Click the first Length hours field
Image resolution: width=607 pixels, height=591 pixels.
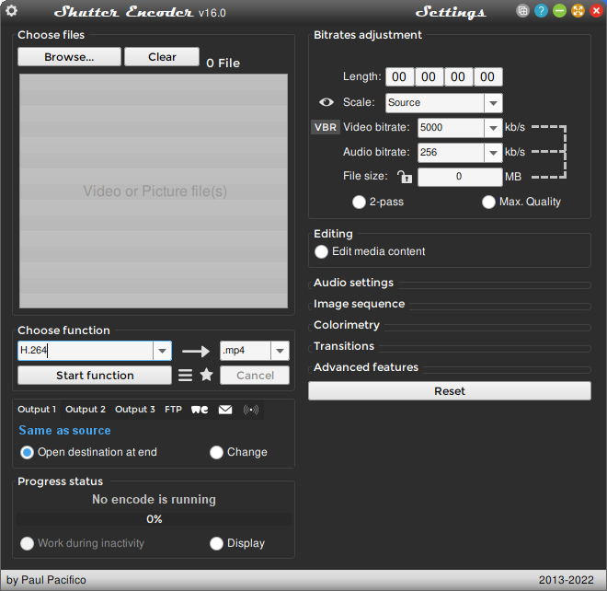(x=399, y=76)
